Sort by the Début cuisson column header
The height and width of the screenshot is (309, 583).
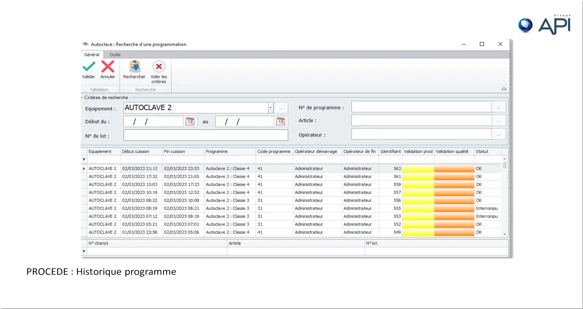click(141, 151)
